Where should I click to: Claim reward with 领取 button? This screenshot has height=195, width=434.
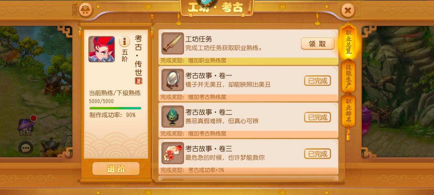click(318, 44)
